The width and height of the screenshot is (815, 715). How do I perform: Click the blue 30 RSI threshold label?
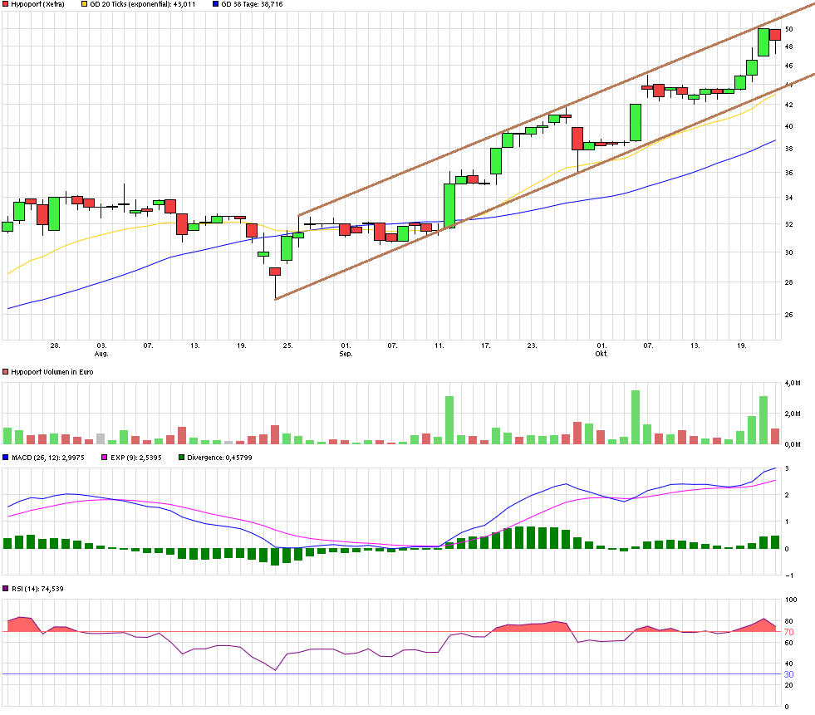click(x=789, y=674)
